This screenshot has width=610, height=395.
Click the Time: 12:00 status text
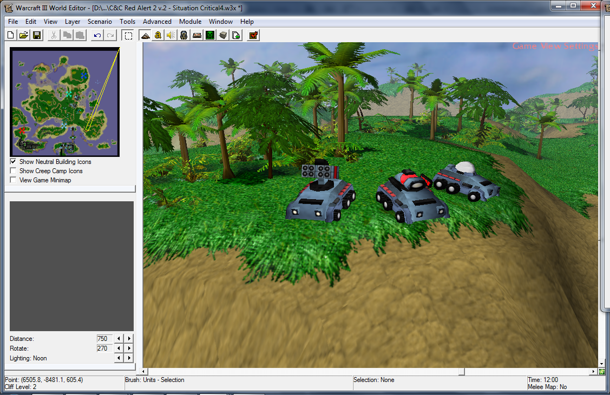pyautogui.click(x=543, y=380)
